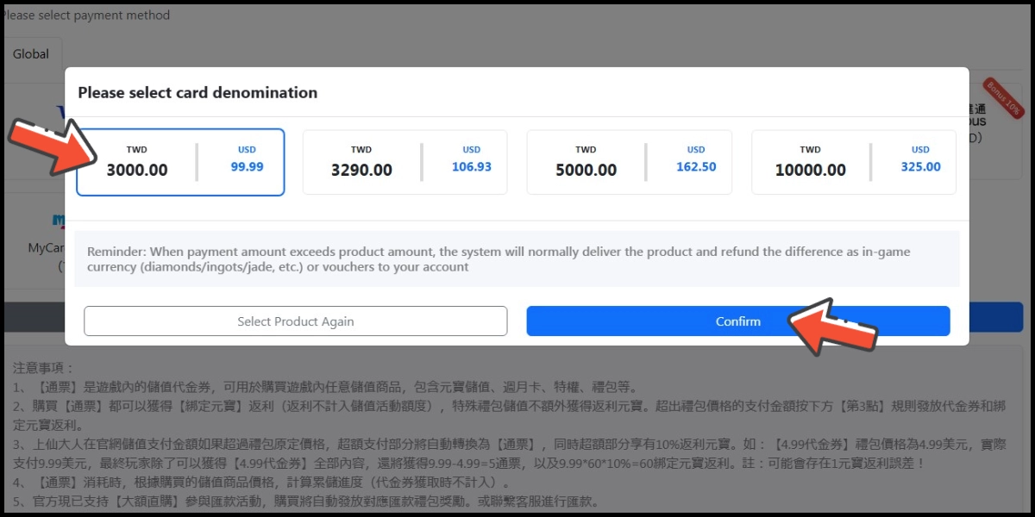Switch to the Global payment tab
The height and width of the screenshot is (517, 1035).
pyautogui.click(x=31, y=53)
